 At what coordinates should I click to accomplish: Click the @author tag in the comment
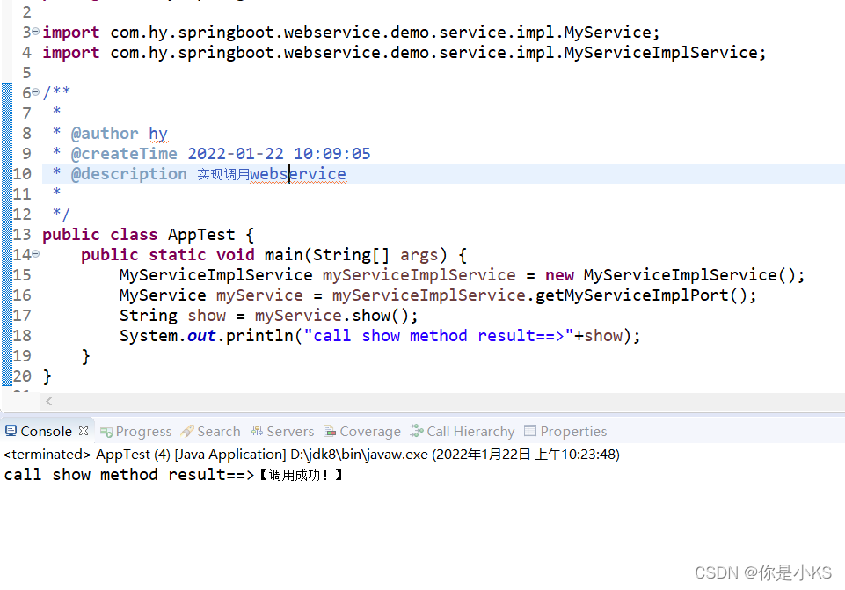pyautogui.click(x=105, y=134)
